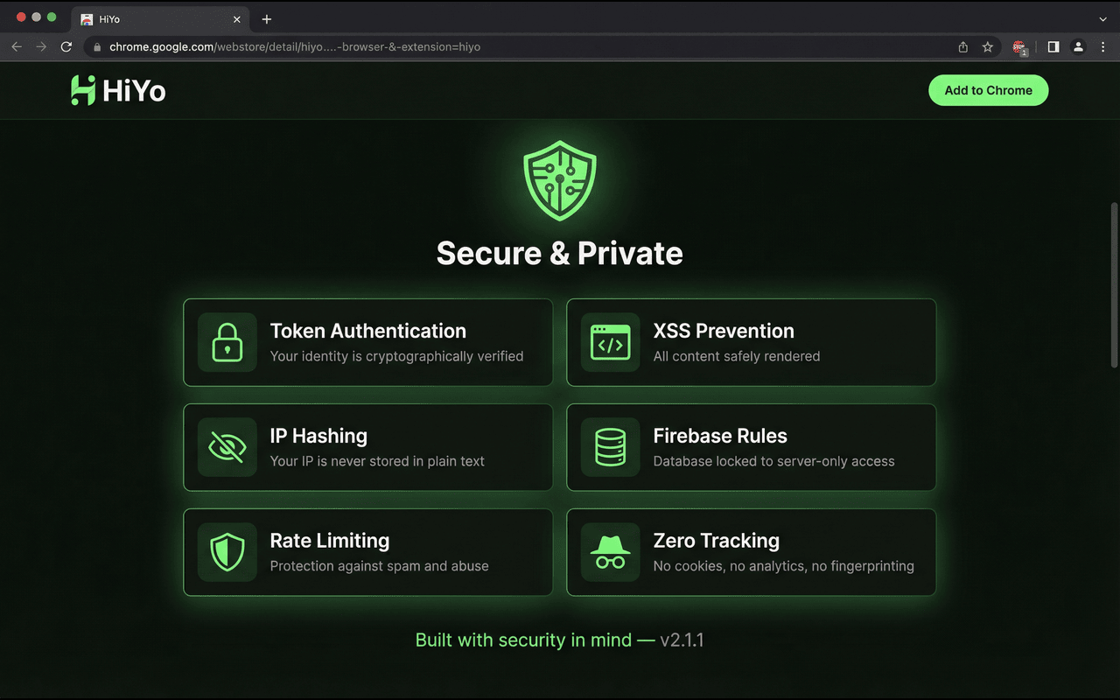Click 'Your identity is cryptographically verified' text
Viewport: 1120px width, 700px height.
(x=396, y=356)
